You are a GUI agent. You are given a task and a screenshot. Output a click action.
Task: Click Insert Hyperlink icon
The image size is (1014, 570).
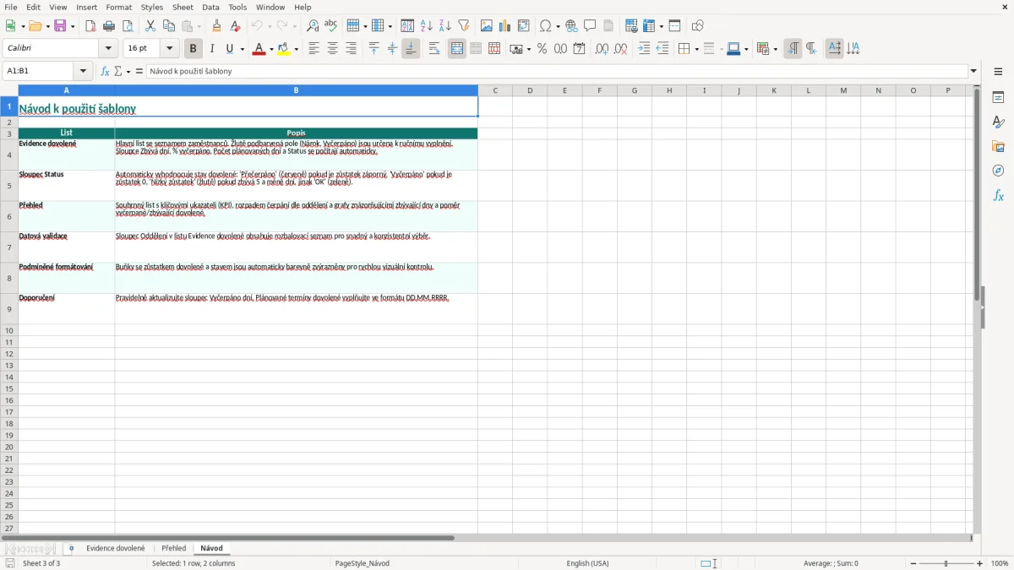click(571, 26)
